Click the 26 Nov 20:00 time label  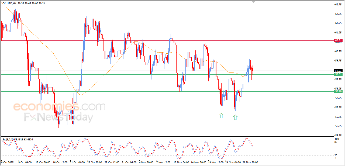pos(250,162)
